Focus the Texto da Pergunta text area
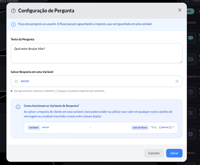Screen dimensions: 200x165 97,53
